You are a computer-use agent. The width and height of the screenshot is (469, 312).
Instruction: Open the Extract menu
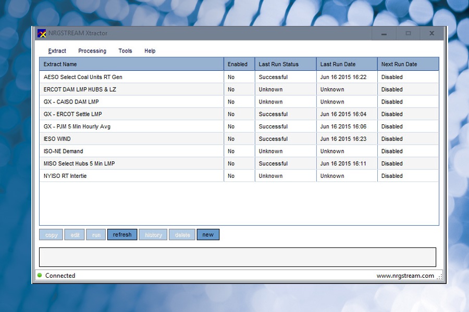[x=57, y=51]
